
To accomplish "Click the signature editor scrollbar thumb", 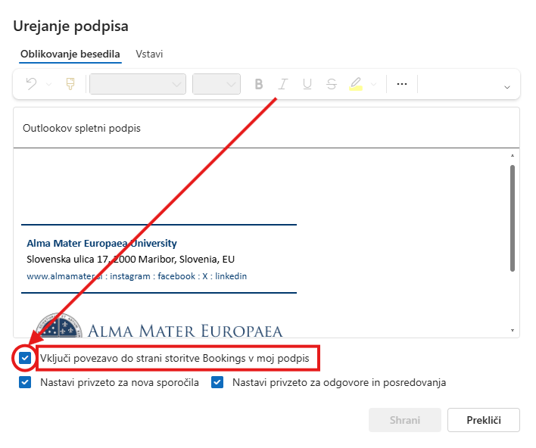I will 512,219.
